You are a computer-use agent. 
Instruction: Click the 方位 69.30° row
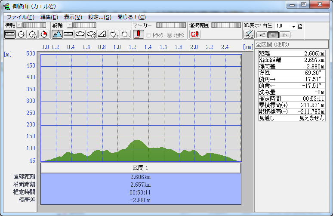click(292, 73)
